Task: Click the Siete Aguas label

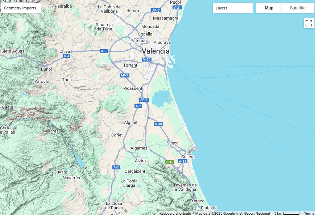Action: point(13,51)
